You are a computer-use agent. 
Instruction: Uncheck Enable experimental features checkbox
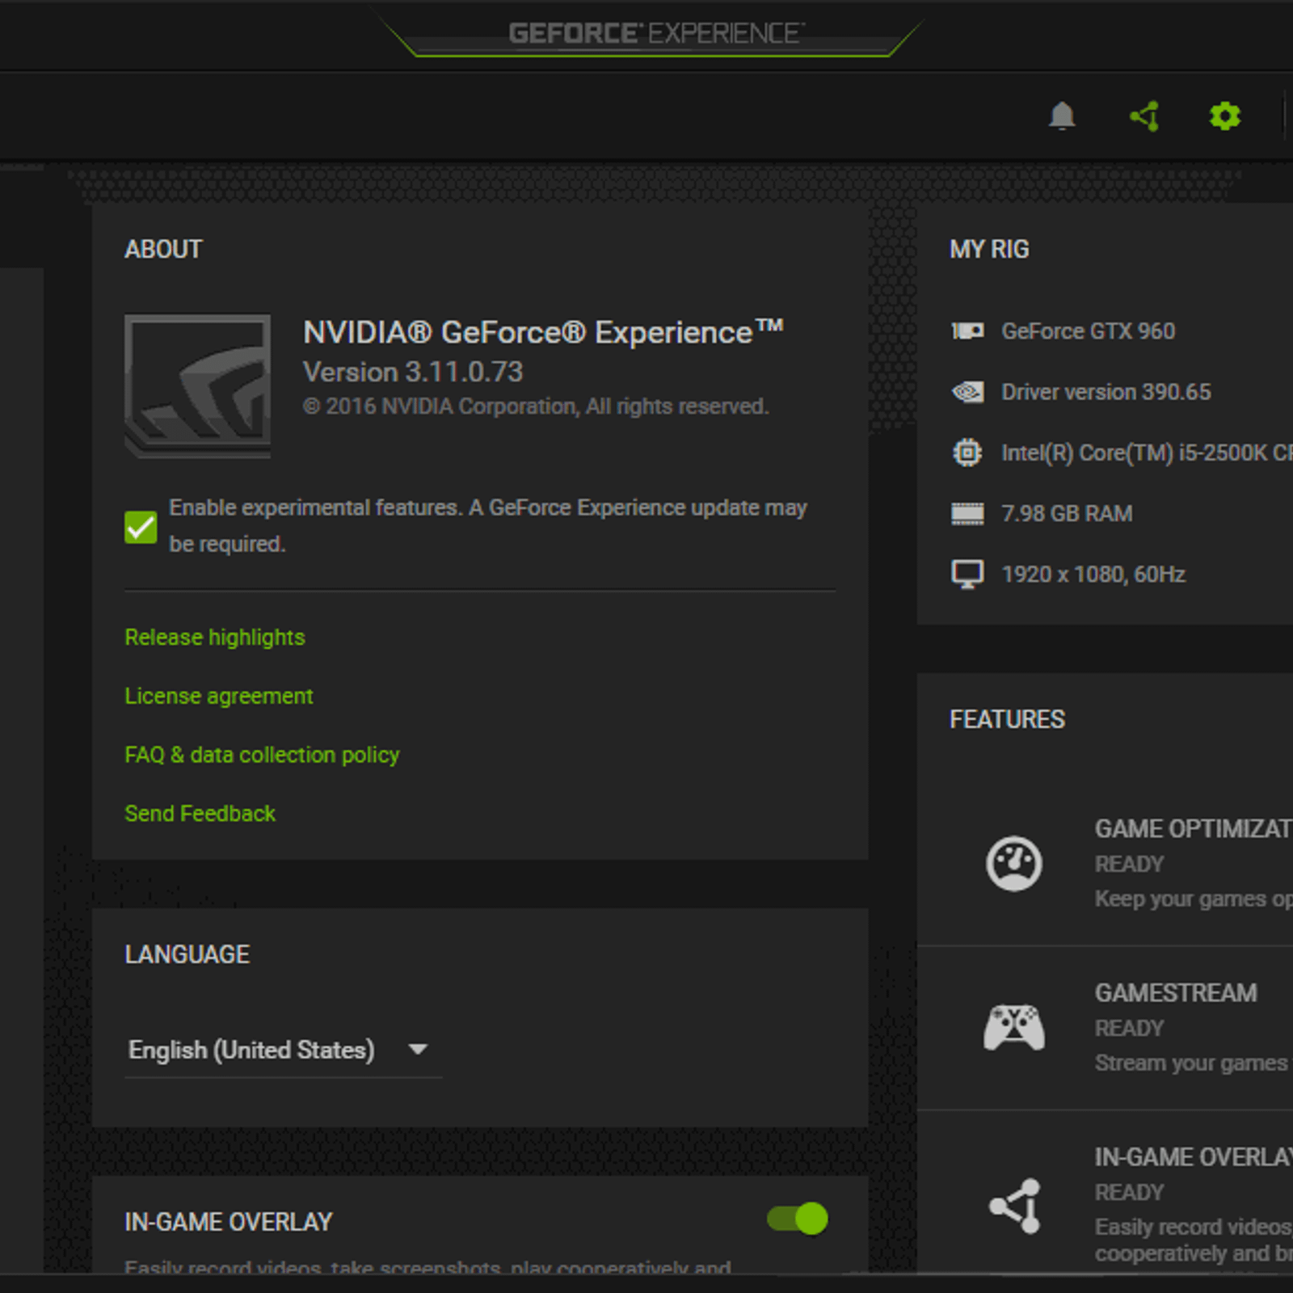pos(141,527)
